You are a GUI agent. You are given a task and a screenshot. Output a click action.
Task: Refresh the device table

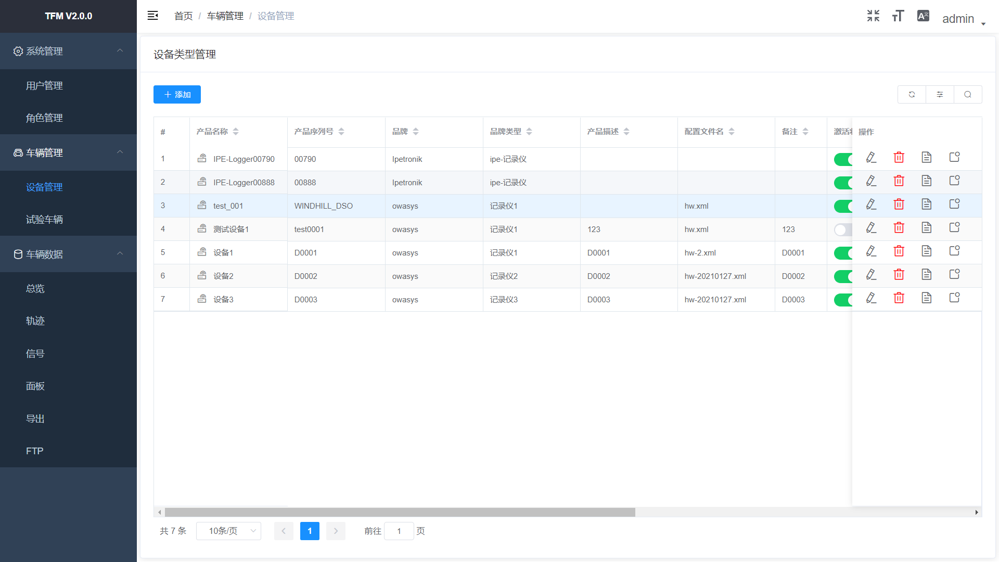(x=912, y=95)
